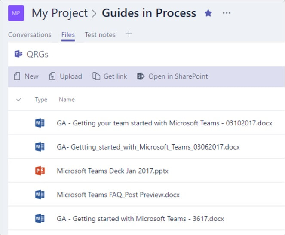Click the Upload arrow icon
Viewport: 285px width, 235px height.
point(52,76)
